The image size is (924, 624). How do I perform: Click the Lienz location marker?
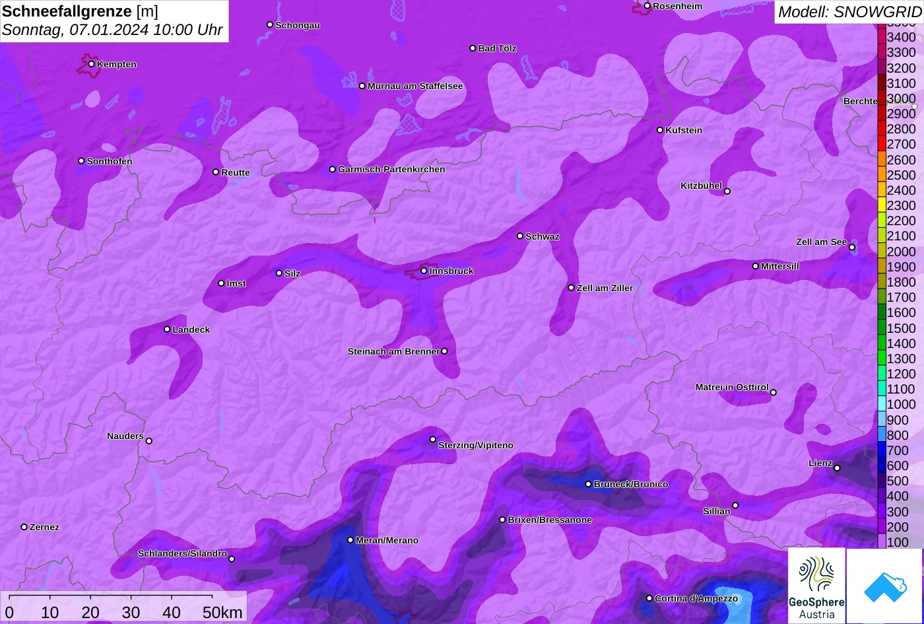point(837,468)
